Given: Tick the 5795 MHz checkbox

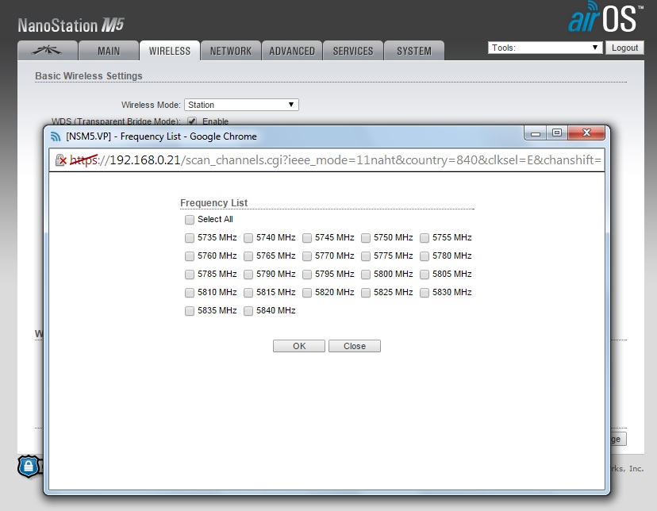Looking at the screenshot, I should [x=307, y=275].
